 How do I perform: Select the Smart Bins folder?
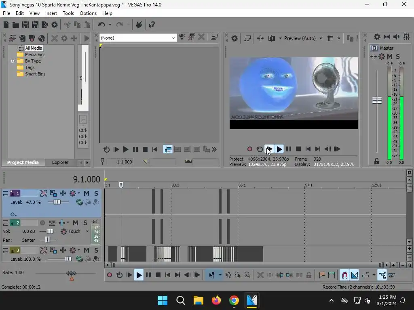pos(35,74)
